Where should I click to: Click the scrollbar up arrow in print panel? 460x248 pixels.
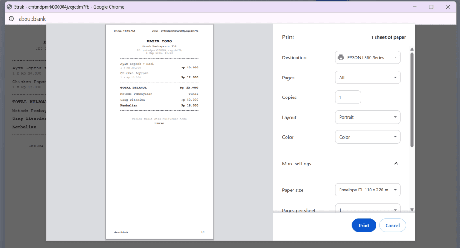[412, 49]
